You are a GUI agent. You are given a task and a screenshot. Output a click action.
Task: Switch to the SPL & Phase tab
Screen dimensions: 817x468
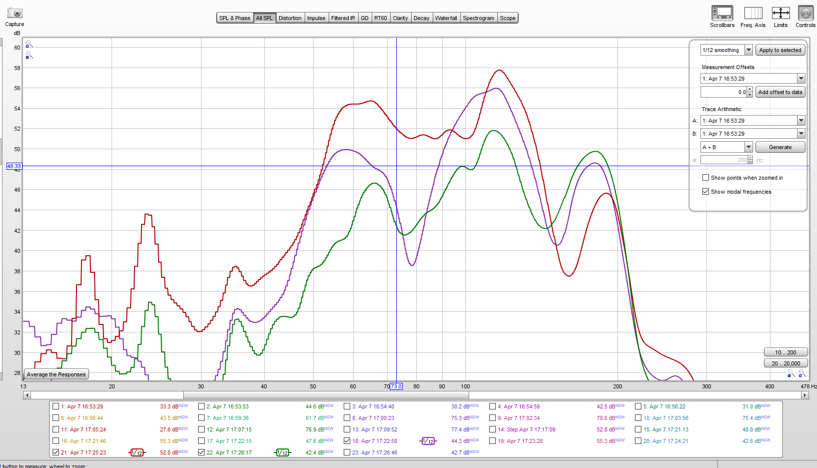[235, 18]
